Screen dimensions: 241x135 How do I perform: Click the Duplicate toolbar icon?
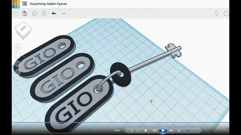[34, 13]
